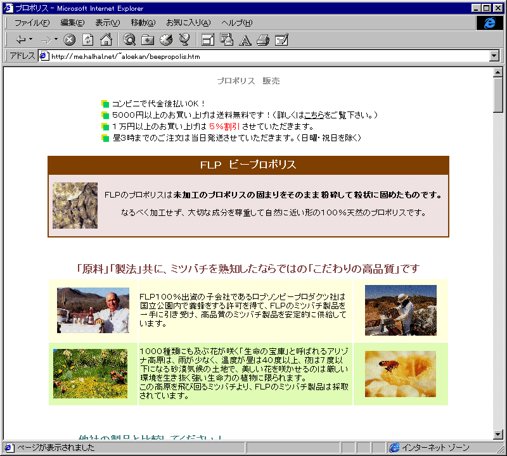Click the 「原料」「製法」共に heading
Image resolution: width=507 pixels, height=456 pixels.
[x=248, y=269]
